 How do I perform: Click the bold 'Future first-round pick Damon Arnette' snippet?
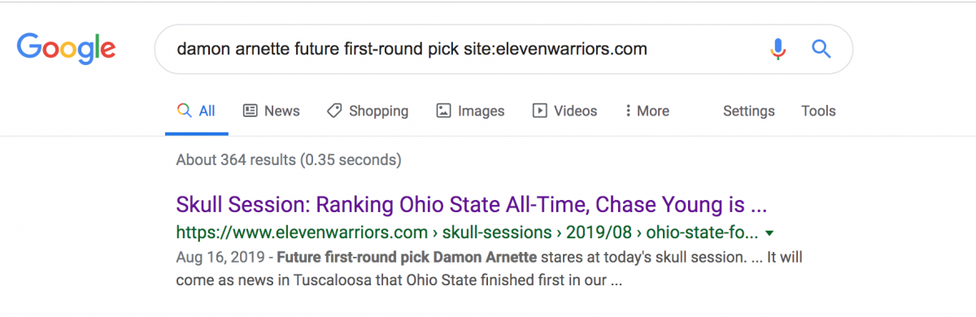[407, 258]
